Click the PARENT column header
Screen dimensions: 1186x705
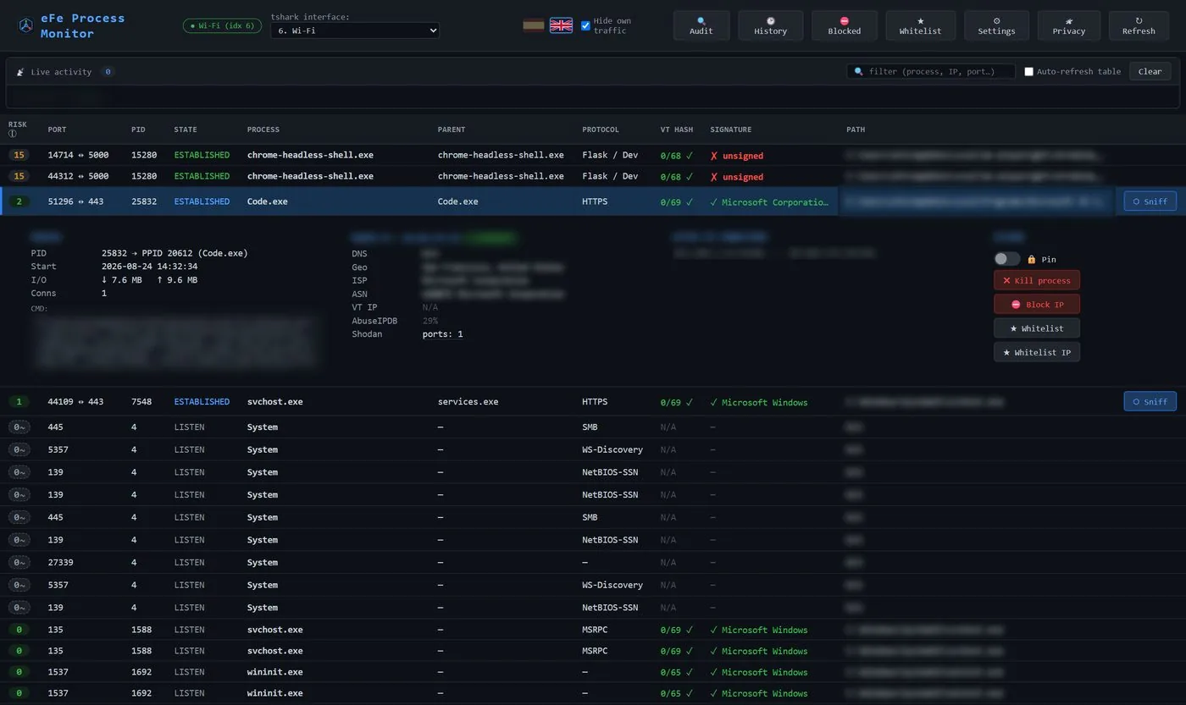[x=452, y=129]
